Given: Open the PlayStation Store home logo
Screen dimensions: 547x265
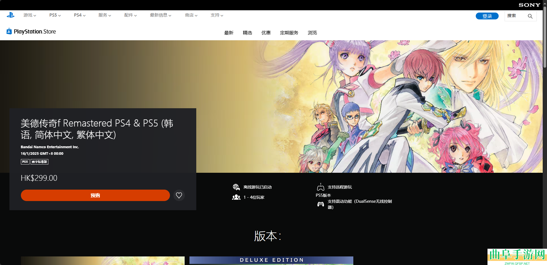Looking at the screenshot, I should coord(31,31).
